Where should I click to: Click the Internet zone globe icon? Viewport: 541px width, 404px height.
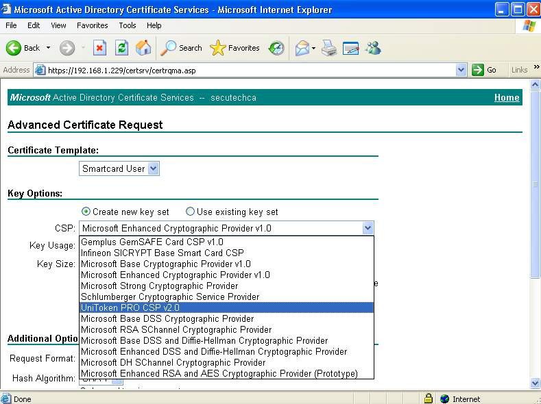pyautogui.click(x=445, y=399)
